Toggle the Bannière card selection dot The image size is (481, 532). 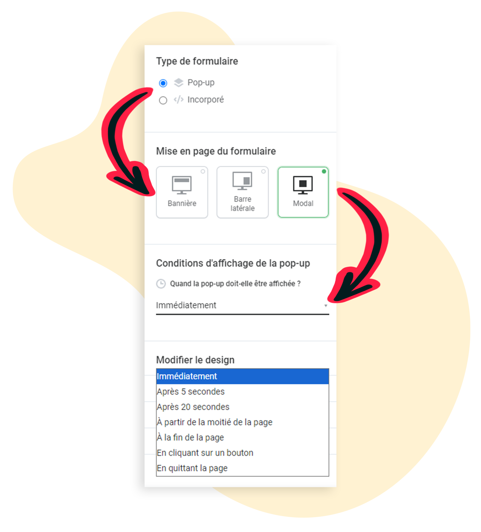point(203,172)
